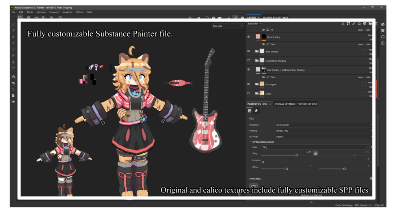Switch to Display Settings tab
This screenshot has width=396, height=217.
(x=285, y=104)
